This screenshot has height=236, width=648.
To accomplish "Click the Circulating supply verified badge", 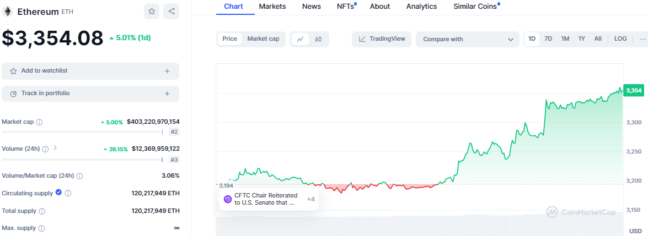I will [58, 193].
